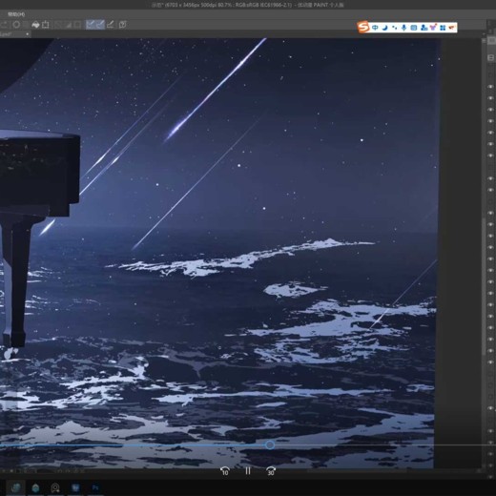The image size is (496, 496).
Task: Click the video progress slider handle
Action: click(x=270, y=445)
